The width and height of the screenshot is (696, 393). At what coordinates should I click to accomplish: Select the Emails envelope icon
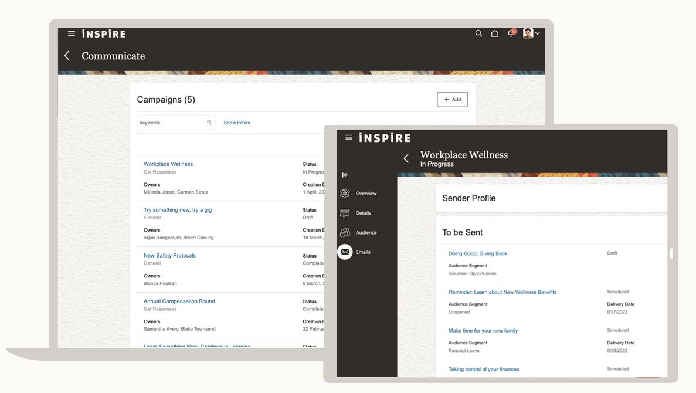[345, 252]
